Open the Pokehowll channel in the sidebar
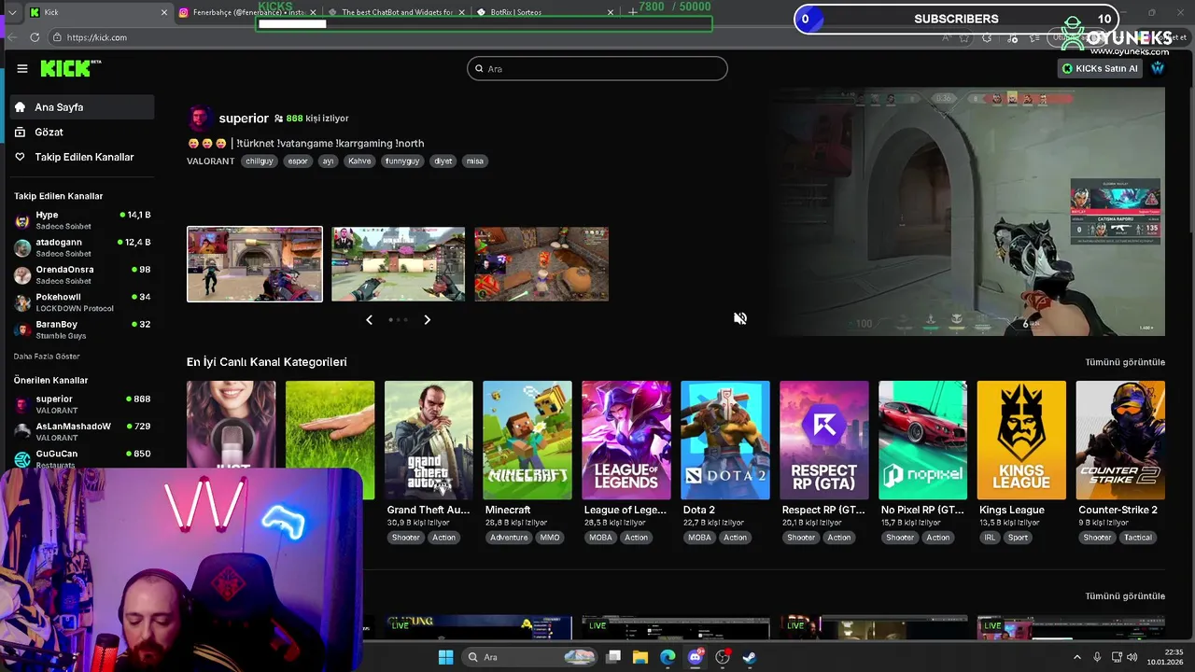This screenshot has width=1195, height=672. pos(82,301)
